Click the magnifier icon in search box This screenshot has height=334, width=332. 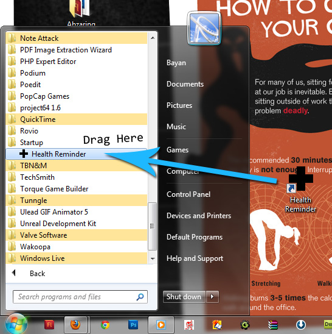tap(140, 297)
